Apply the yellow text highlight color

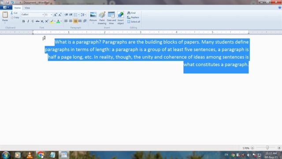(52, 21)
